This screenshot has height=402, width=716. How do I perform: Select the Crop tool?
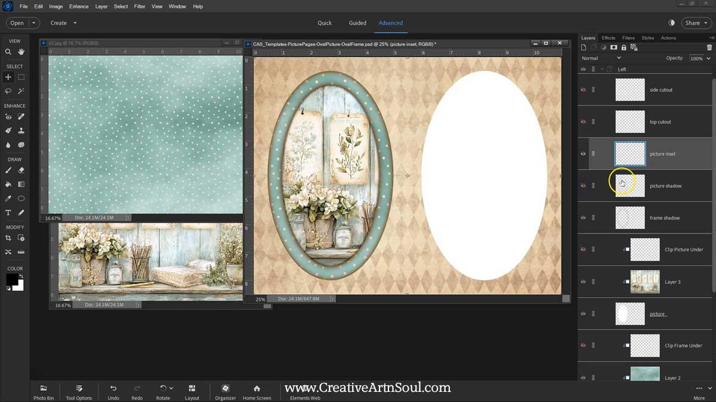8,238
